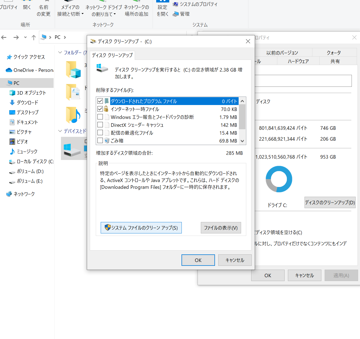The image size is (360, 339).
Task: Open the ハードウェア tab in properties
Action: [x=298, y=61]
